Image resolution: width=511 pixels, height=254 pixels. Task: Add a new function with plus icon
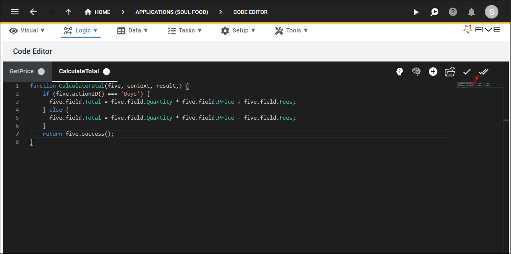(x=433, y=72)
